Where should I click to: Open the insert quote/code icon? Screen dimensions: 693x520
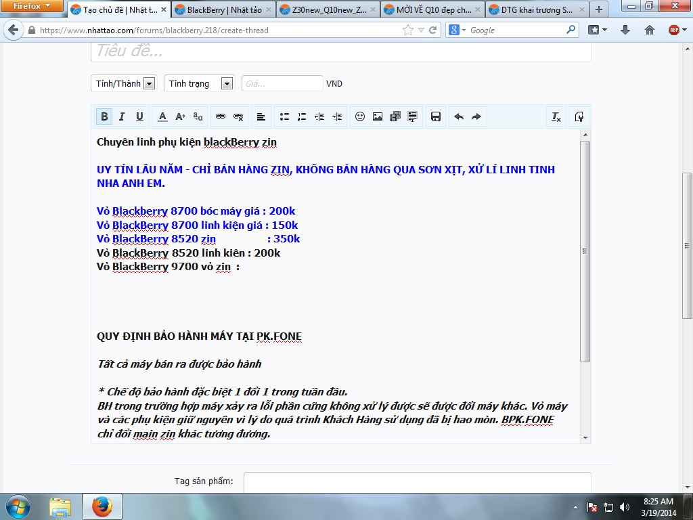pyautogui.click(x=412, y=116)
